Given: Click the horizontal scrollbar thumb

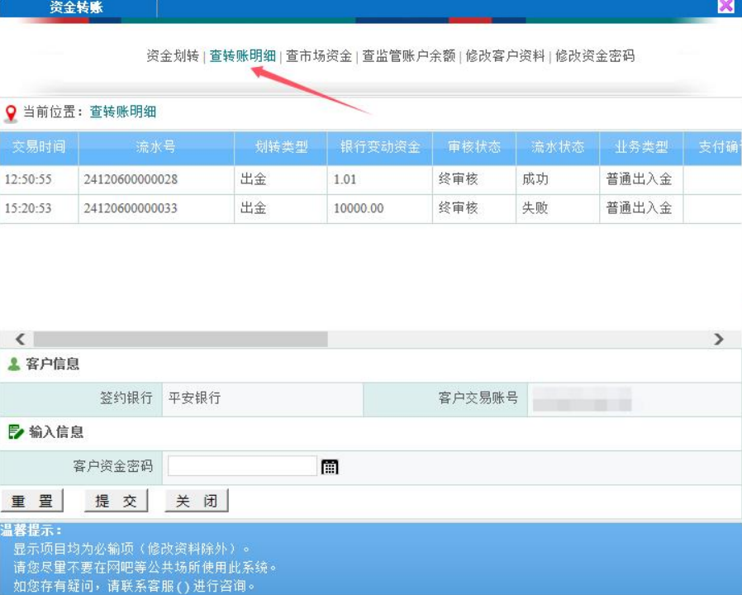Looking at the screenshot, I should point(180,340).
